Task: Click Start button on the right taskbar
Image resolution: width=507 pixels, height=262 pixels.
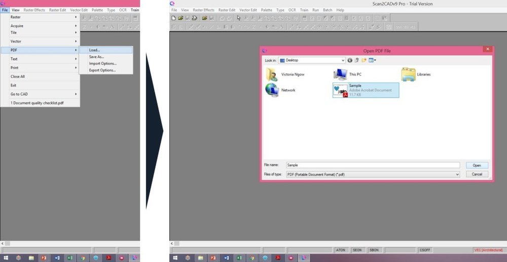Action: pos(175,258)
